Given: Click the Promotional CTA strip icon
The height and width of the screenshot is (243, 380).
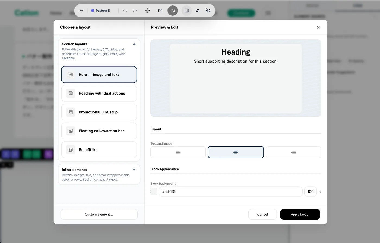Looking at the screenshot, I should 71,112.
